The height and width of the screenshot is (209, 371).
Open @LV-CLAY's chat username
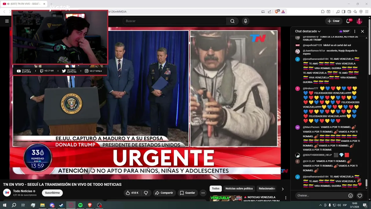309,161
